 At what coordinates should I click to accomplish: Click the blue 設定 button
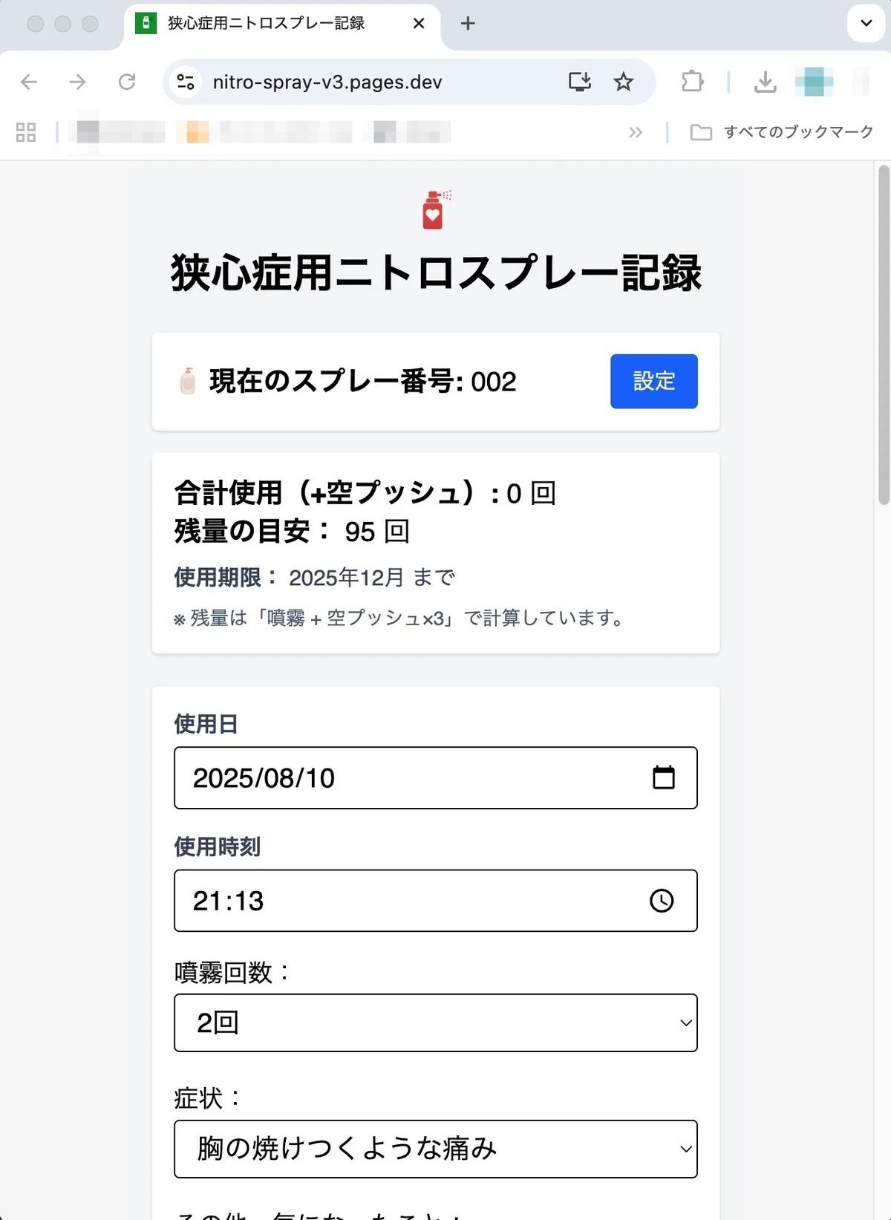654,381
